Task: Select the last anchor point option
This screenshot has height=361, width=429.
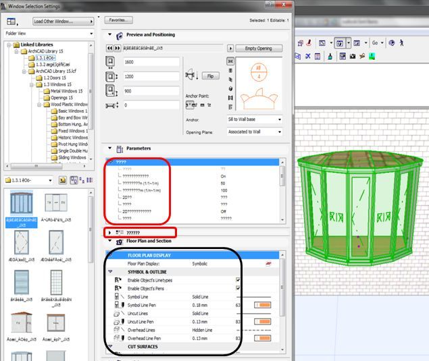Action: 209,105
